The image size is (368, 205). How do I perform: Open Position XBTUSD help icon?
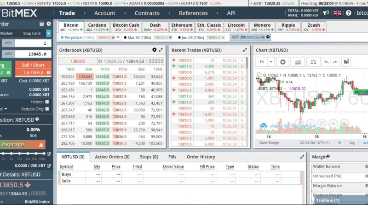pyautogui.click(x=37, y=119)
